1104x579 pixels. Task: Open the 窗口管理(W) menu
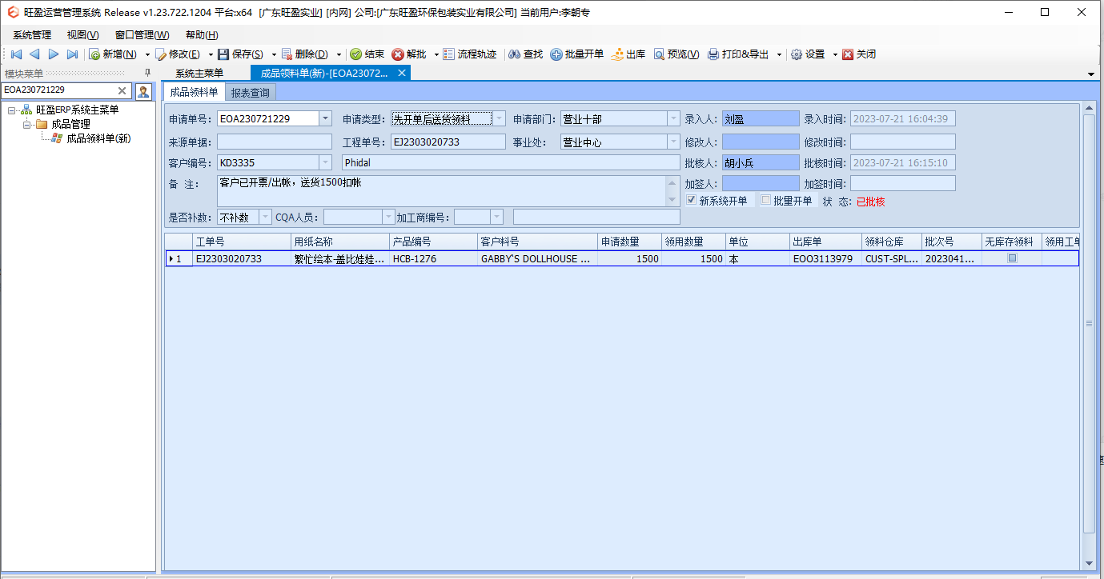143,35
